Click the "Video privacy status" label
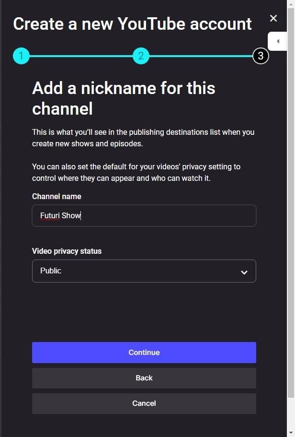 [x=67, y=251]
